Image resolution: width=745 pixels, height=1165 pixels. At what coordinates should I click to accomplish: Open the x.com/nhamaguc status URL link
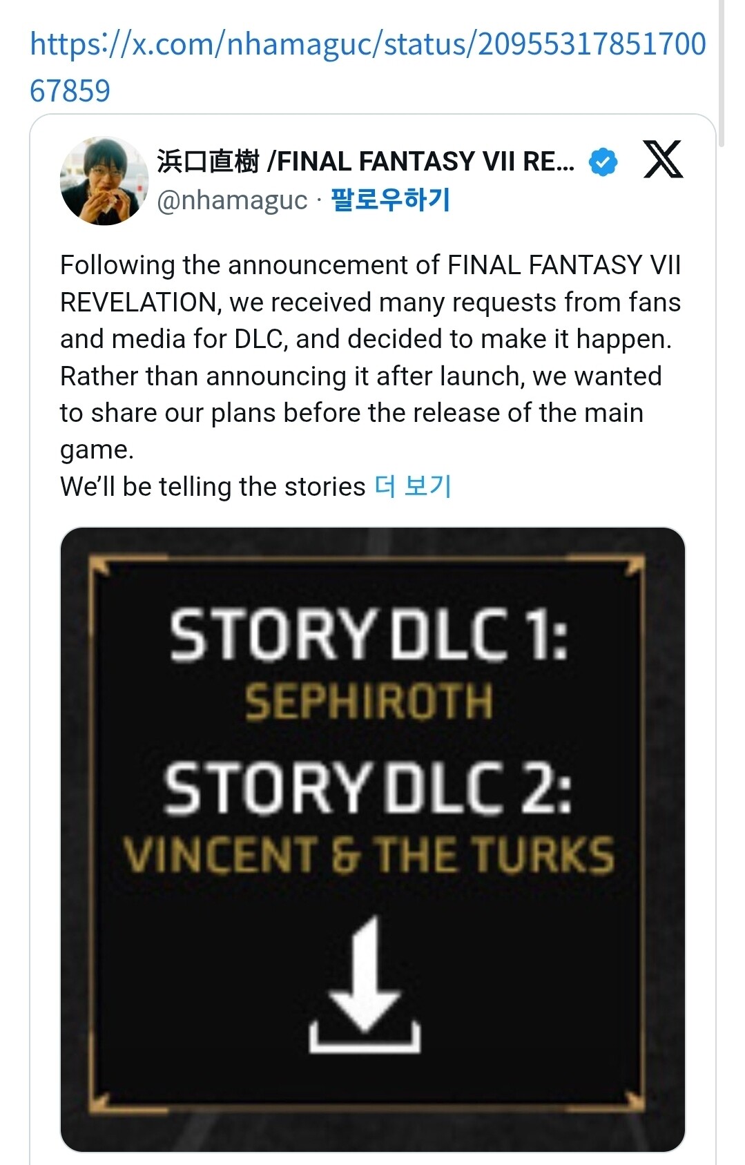coord(368,68)
